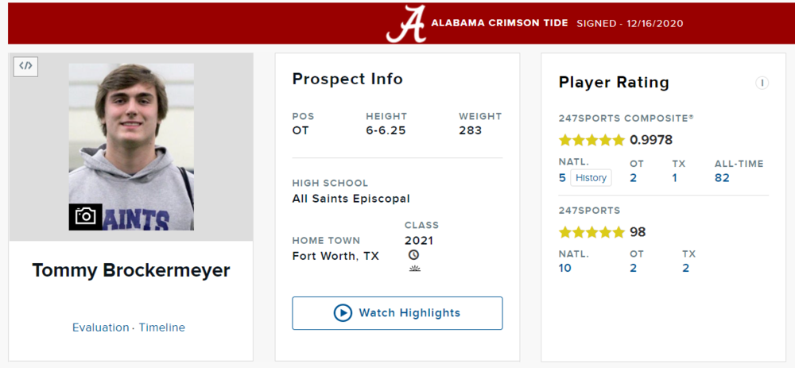This screenshot has width=795, height=368.
Task: Go to the Alabama Crimson Tide team name
Action: 499,24
